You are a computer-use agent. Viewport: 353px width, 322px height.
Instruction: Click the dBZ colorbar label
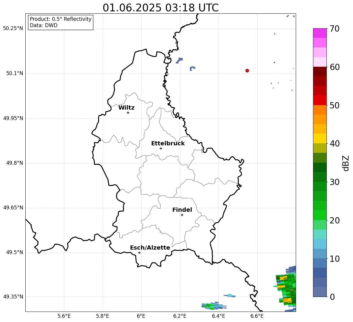(346, 163)
